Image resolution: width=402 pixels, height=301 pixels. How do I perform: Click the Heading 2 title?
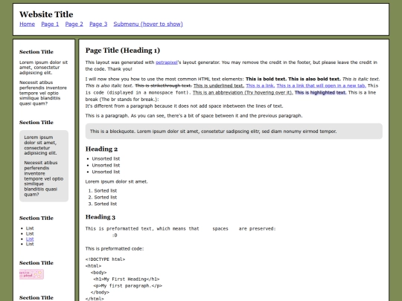click(x=101, y=149)
